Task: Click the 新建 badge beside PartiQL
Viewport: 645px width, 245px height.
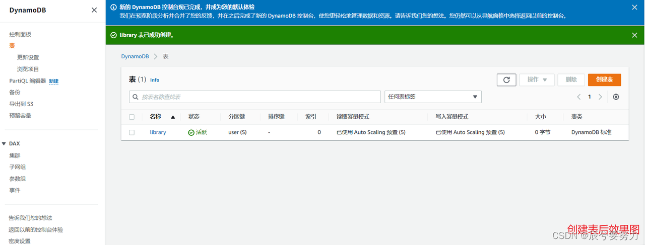Action: (x=53, y=81)
